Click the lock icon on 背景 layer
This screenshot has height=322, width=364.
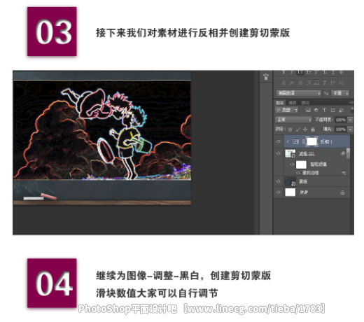[342, 192]
